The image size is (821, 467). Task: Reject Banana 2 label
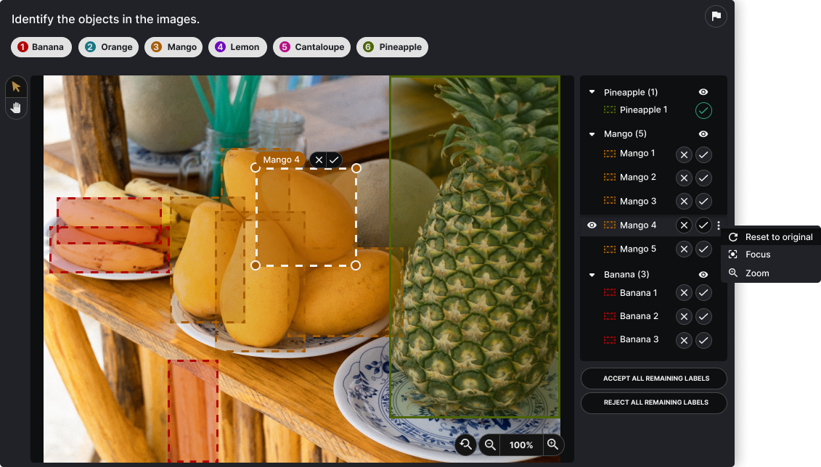tap(684, 316)
